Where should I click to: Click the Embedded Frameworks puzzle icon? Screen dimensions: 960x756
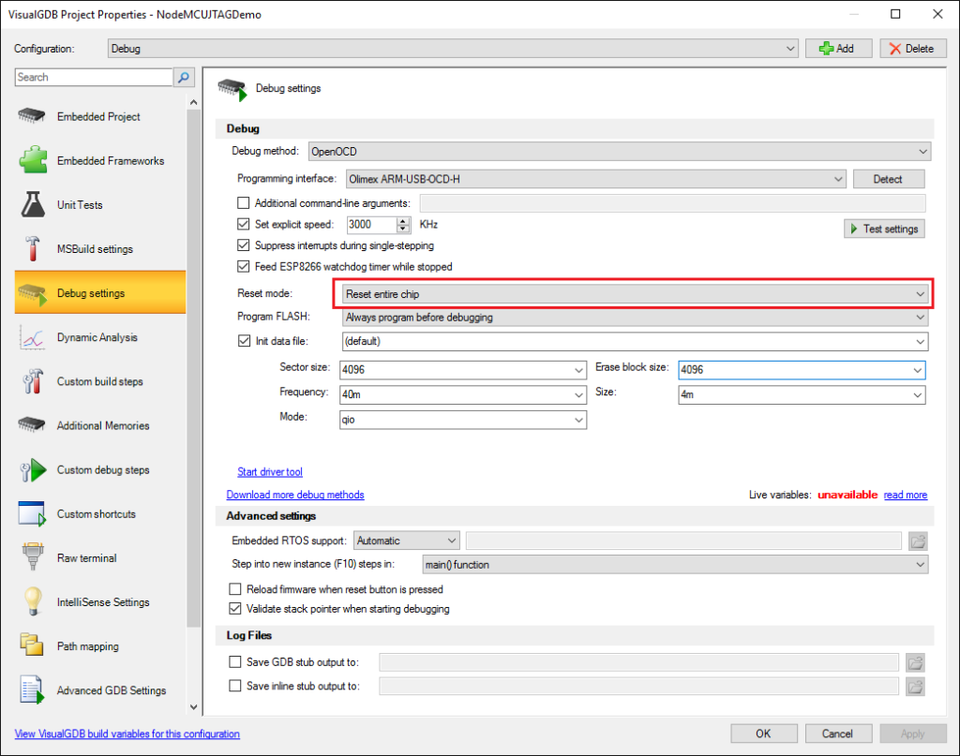[x=33, y=161]
